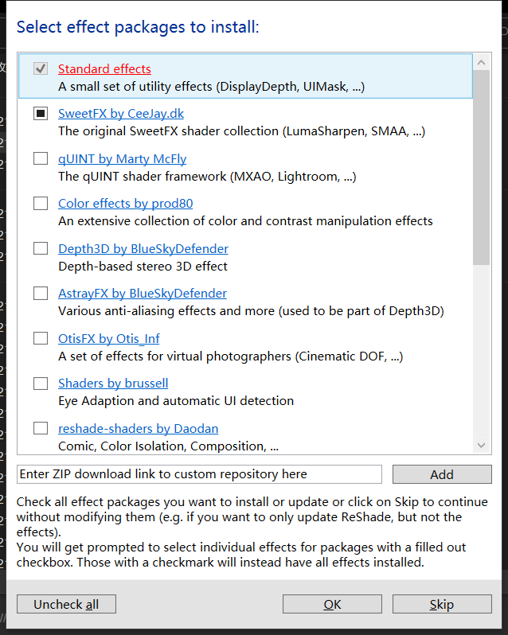Select the 'A small set of utility effects' description
Screen dimensions: 508x635
coord(212,87)
